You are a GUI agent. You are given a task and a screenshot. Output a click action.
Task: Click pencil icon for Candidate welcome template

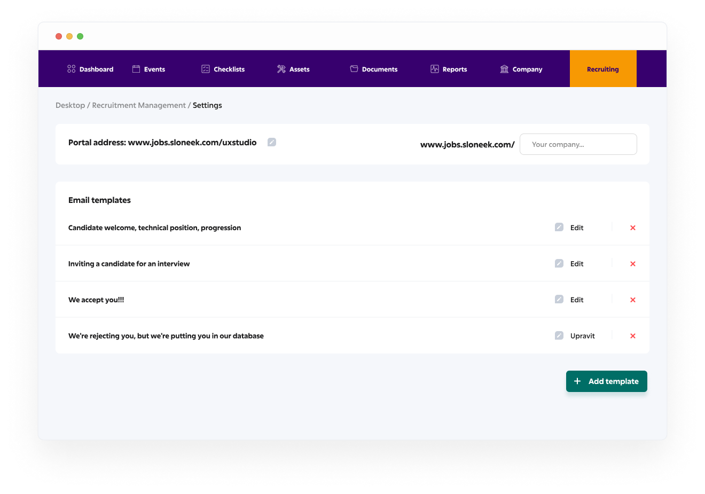(559, 228)
